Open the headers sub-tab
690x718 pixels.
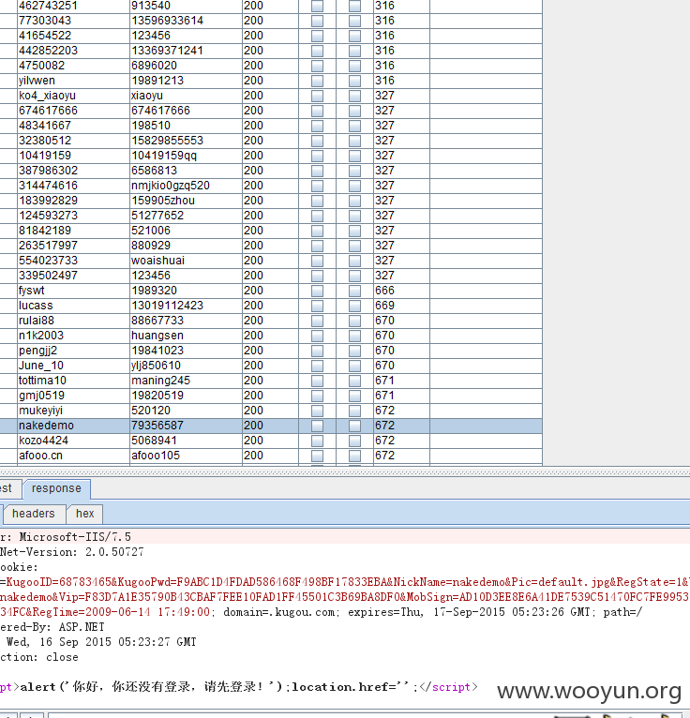click(x=34, y=514)
